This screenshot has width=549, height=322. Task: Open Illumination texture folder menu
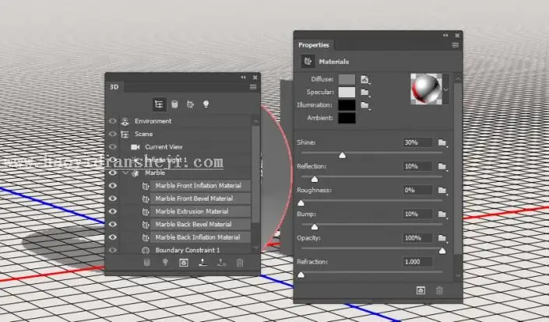click(365, 105)
